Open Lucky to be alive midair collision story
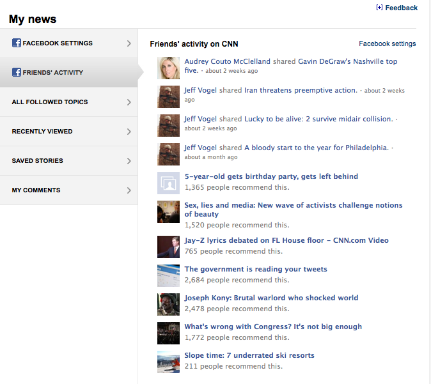Screen dimensions: 431x384 319,119
